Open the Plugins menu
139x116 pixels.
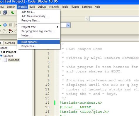75,7
